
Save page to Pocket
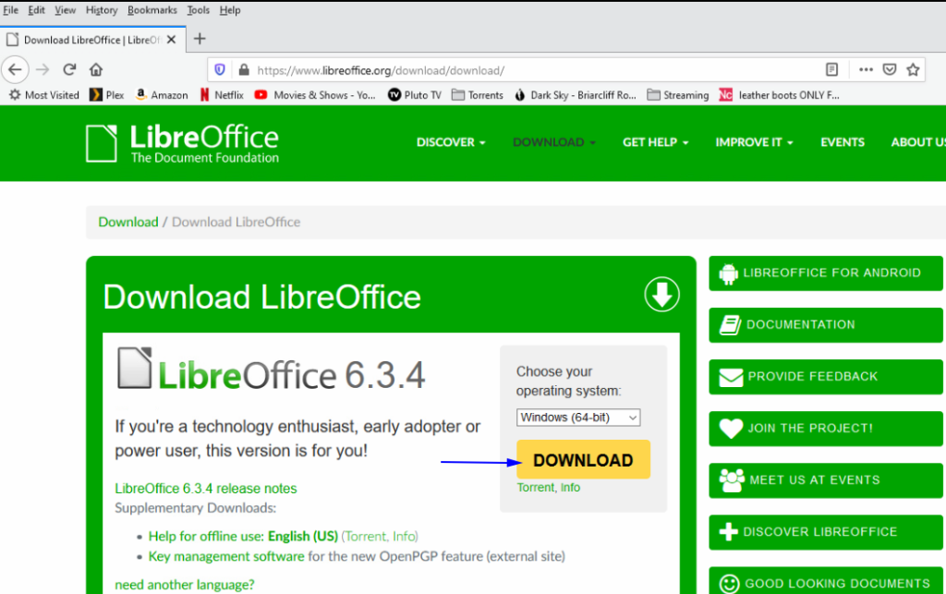point(890,70)
